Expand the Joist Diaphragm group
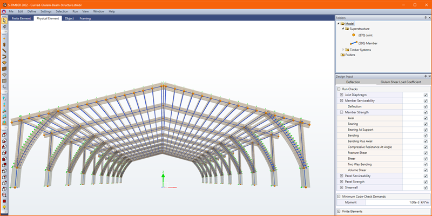This screenshot has height=216, width=432. [x=341, y=94]
